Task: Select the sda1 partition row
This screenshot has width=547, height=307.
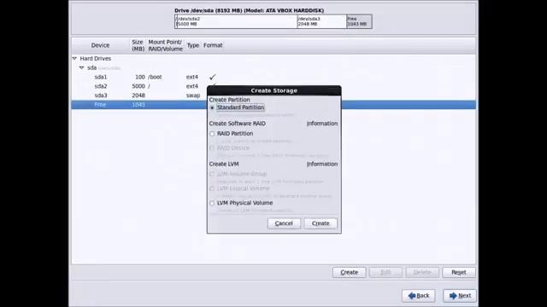Action: 273,77
